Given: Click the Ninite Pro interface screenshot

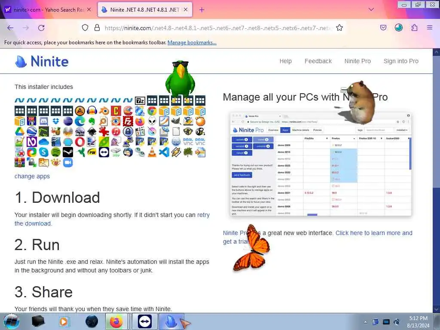Looking at the screenshot, I should [x=321, y=164].
